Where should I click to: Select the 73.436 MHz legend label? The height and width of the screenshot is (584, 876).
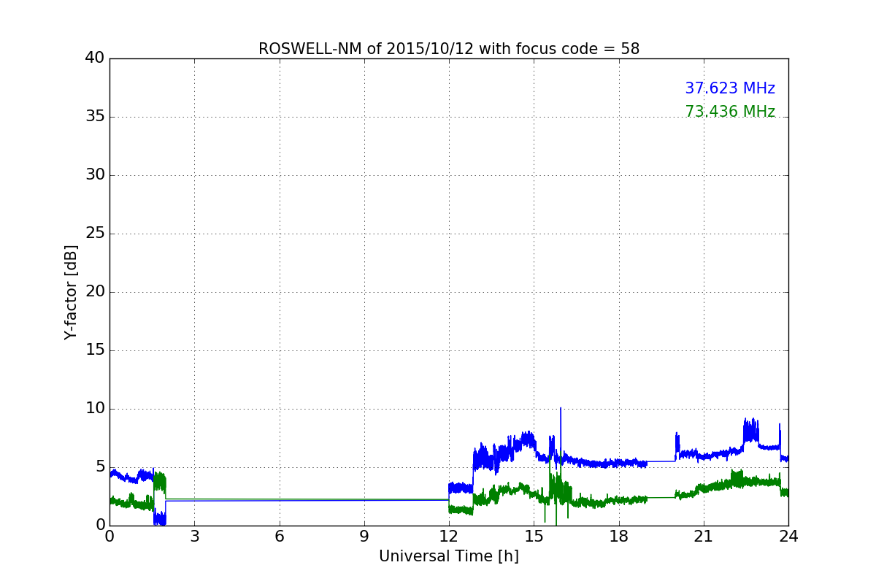click(x=730, y=112)
